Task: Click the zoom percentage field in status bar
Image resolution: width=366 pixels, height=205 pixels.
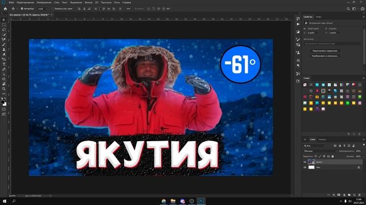Action: [12, 196]
